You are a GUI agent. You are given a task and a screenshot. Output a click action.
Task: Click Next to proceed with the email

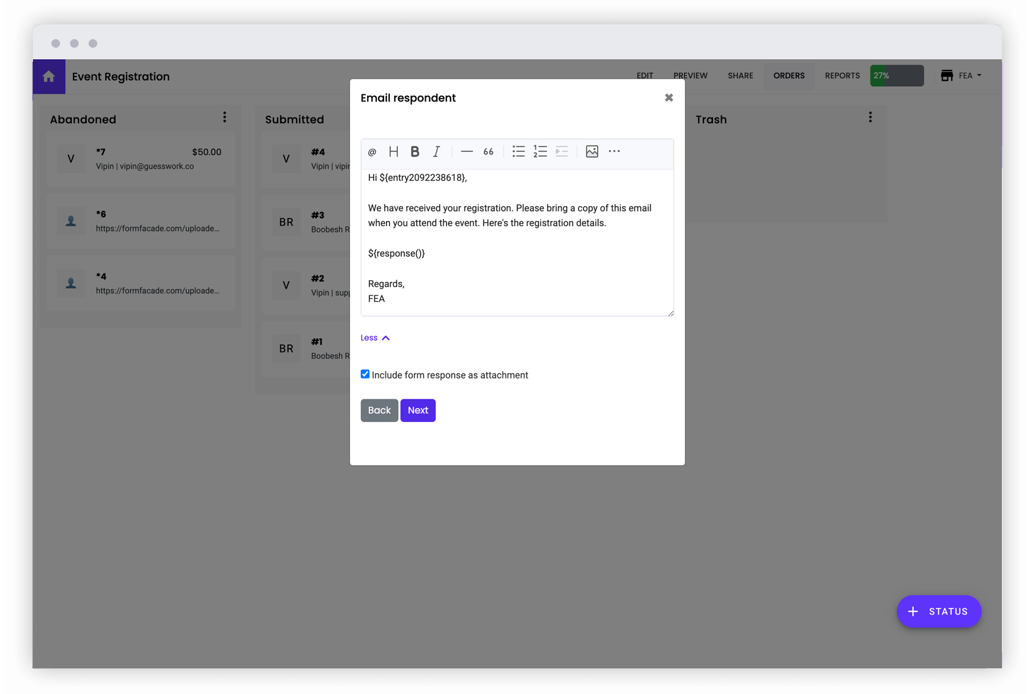[x=418, y=410]
